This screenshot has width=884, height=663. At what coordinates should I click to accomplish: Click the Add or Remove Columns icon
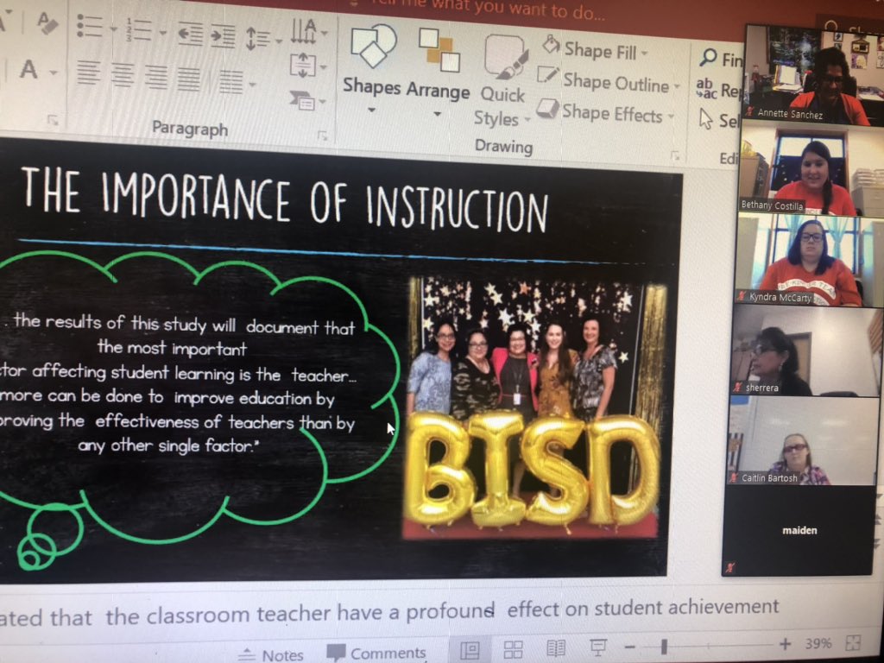pos(231,82)
